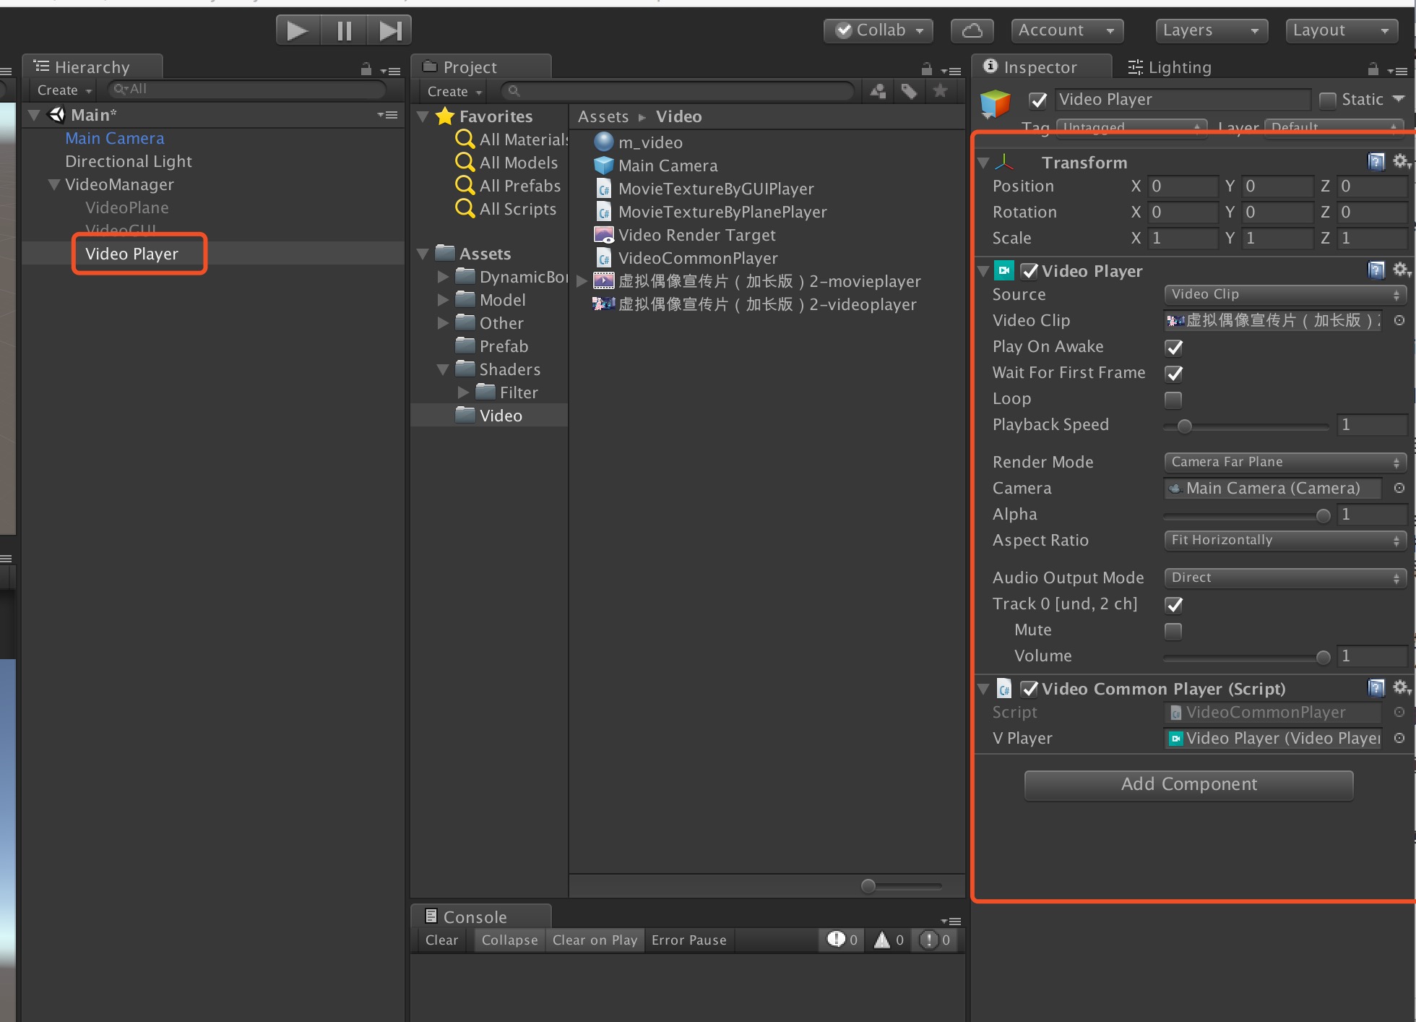Viewport: 1416px width, 1022px height.
Task: Expand the Model folder in Assets
Action: pyautogui.click(x=444, y=299)
